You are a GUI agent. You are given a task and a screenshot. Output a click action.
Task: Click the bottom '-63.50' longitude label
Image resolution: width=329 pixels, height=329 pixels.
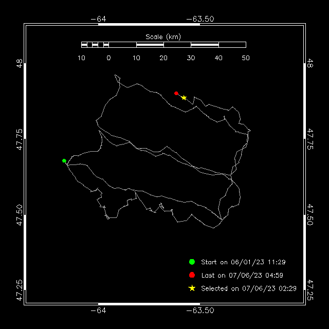click(x=200, y=310)
